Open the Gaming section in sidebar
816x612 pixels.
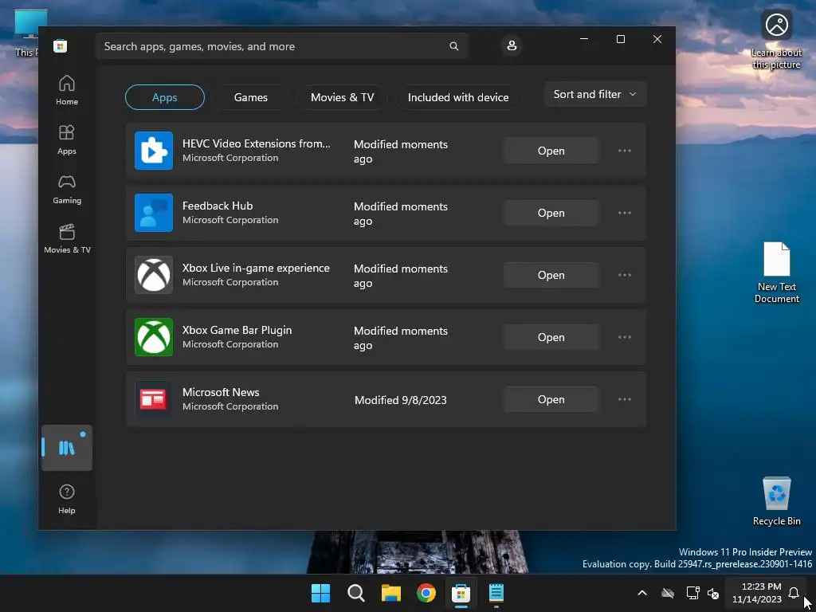(67, 190)
